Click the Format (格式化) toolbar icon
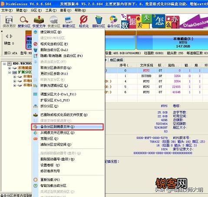The width and height of the screenshot is (208, 197). [84, 22]
